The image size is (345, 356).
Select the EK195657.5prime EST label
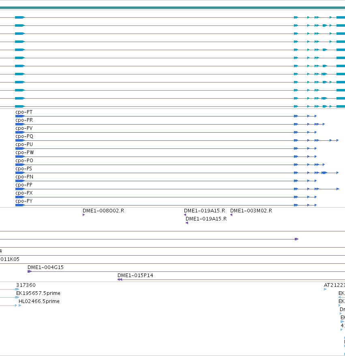[38, 293]
